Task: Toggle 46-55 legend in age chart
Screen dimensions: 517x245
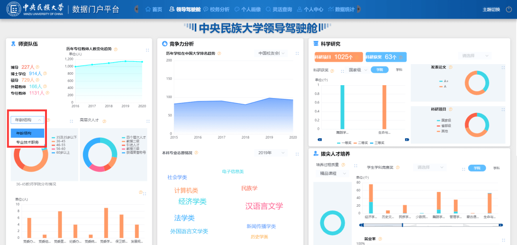Action: [x=60, y=145]
